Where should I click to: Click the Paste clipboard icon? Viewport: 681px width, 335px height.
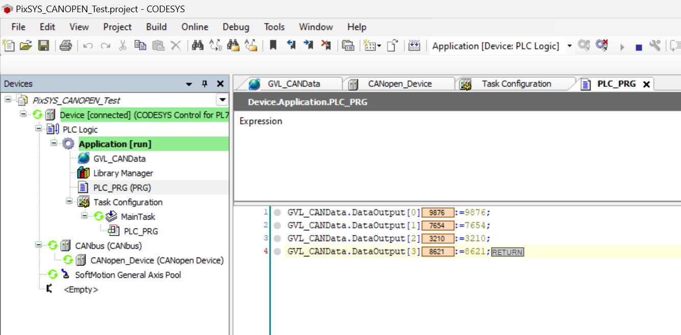tap(158, 45)
